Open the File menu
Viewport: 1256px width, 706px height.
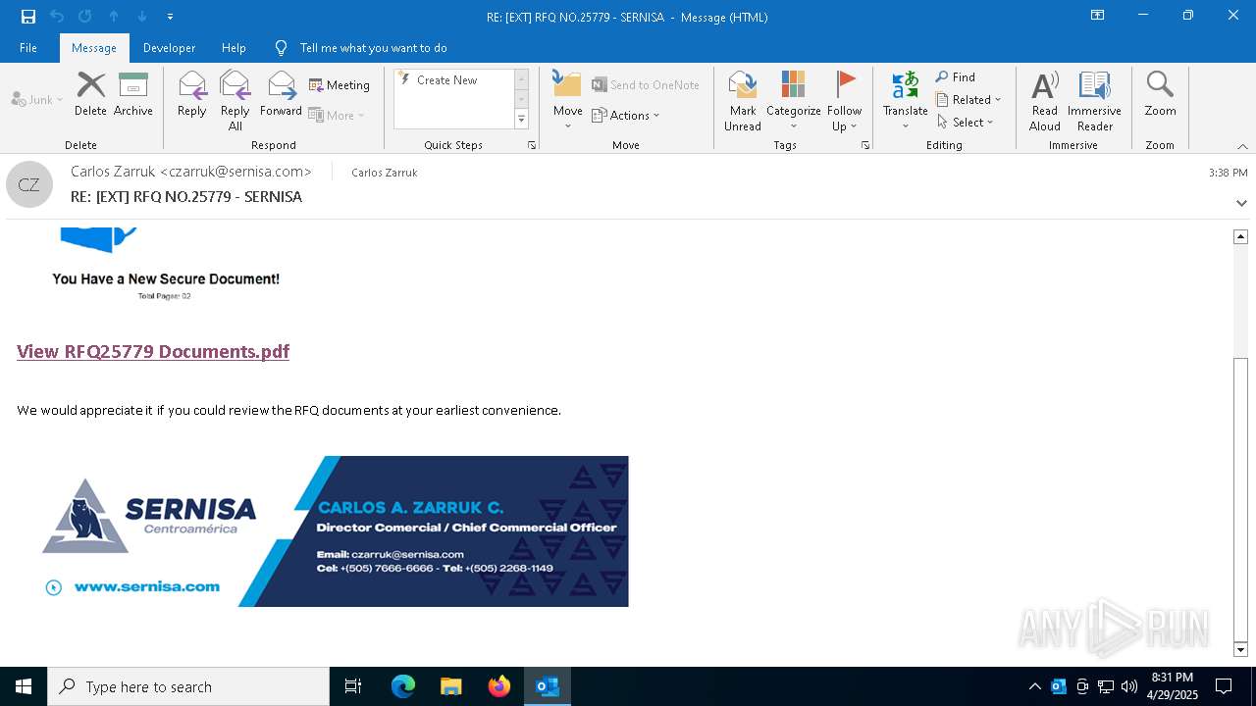pyautogui.click(x=28, y=47)
